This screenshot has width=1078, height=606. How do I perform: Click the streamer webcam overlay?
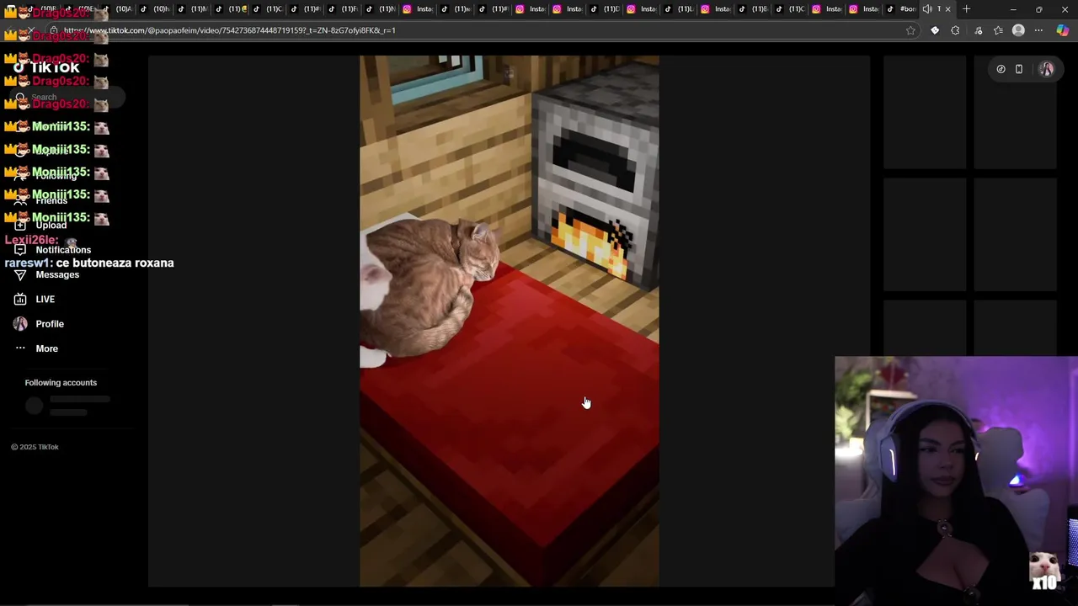point(956,481)
